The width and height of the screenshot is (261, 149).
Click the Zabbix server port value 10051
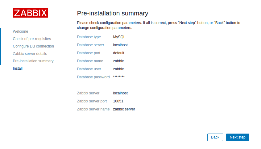[x=118, y=101]
